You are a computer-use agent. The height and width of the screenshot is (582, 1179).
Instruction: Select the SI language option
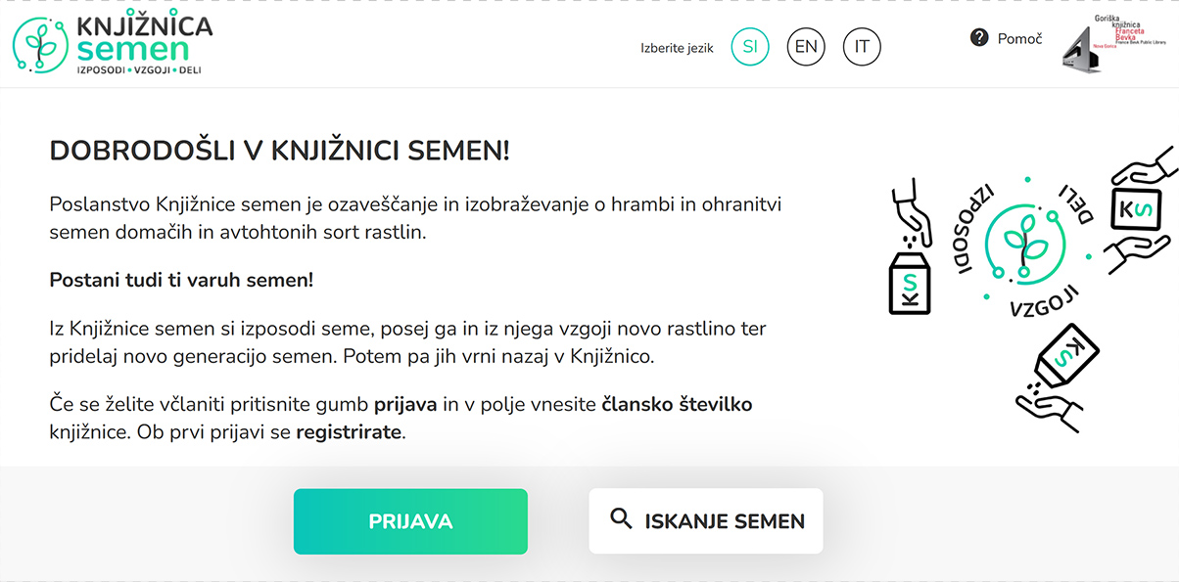[750, 46]
